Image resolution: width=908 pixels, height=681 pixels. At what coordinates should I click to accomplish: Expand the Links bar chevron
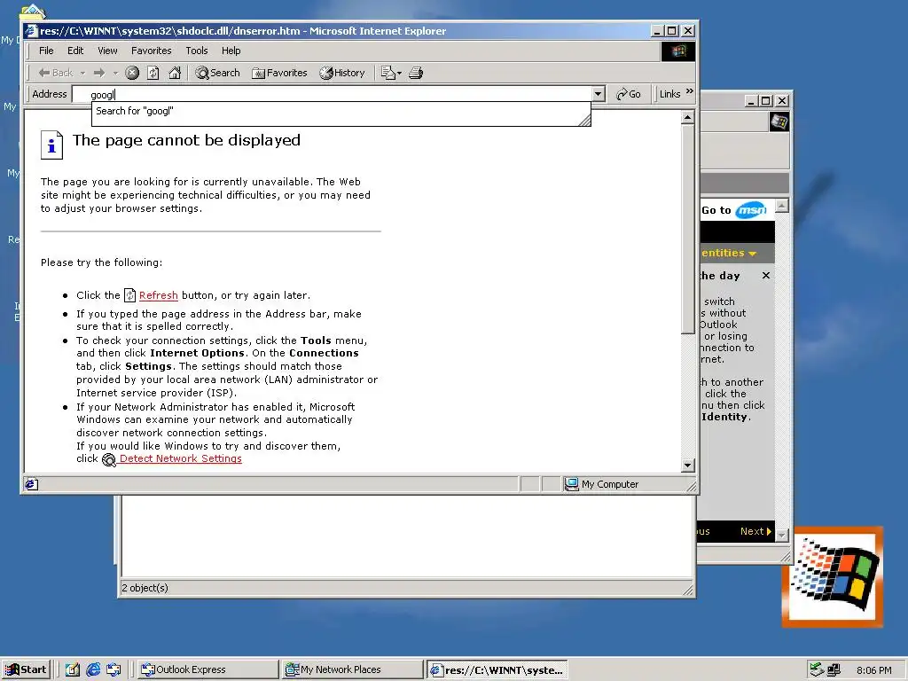click(689, 91)
